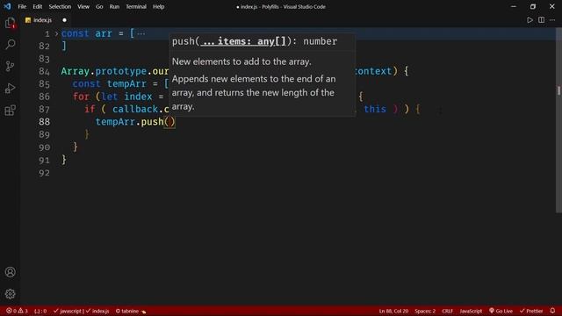Expand the folded arr array on line 1

point(56,33)
